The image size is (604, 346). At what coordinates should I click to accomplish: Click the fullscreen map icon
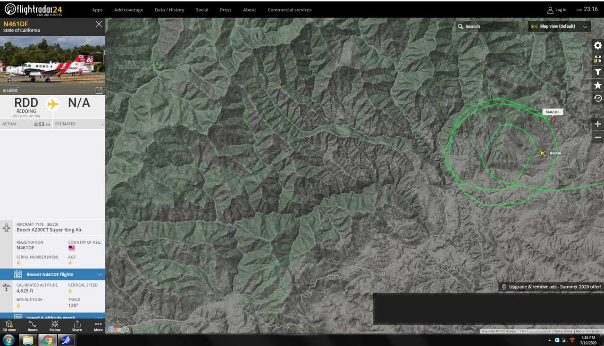[x=597, y=59]
